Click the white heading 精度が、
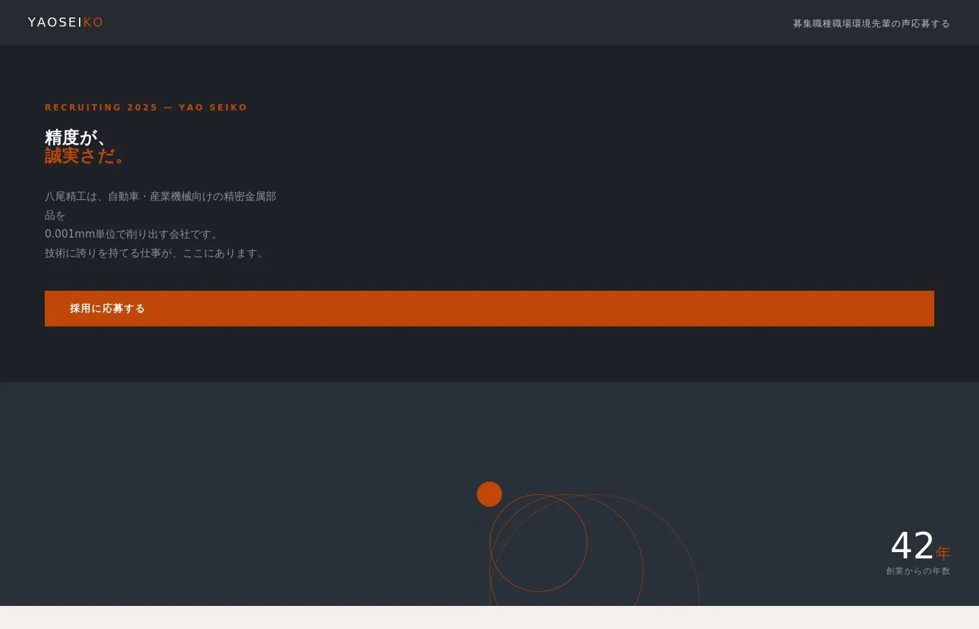The width and height of the screenshot is (979, 629). coord(76,137)
